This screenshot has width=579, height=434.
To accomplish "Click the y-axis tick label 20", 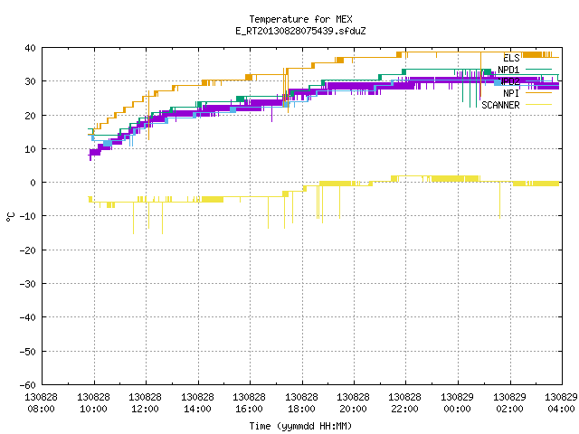I will pyautogui.click(x=30, y=116).
